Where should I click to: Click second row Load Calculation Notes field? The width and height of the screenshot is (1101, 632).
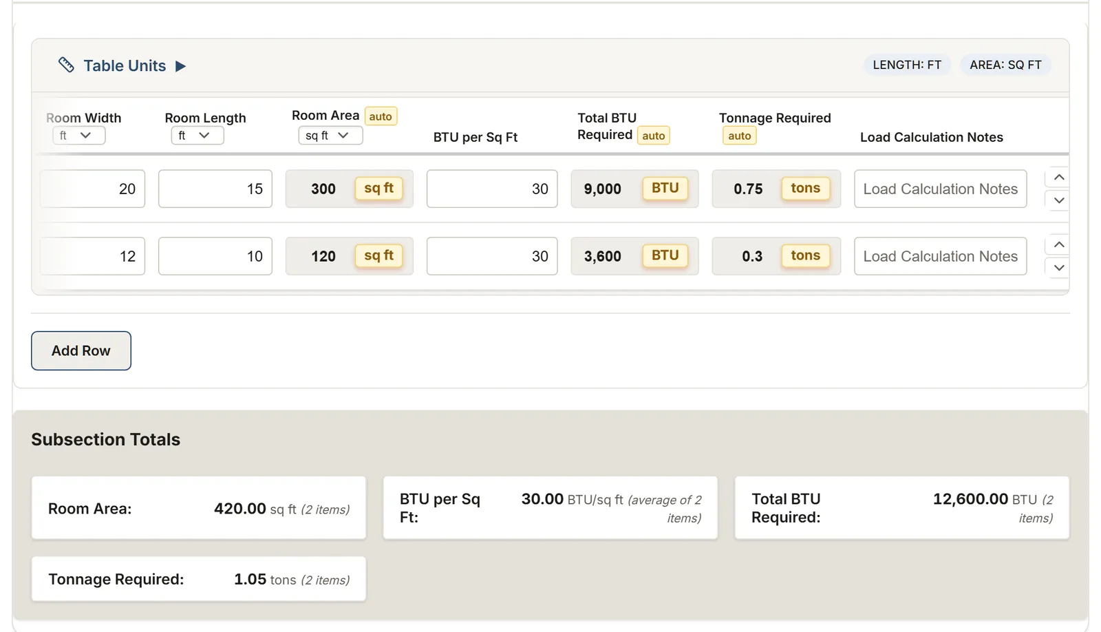(x=941, y=256)
